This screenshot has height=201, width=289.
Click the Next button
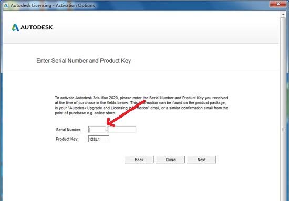201,160
